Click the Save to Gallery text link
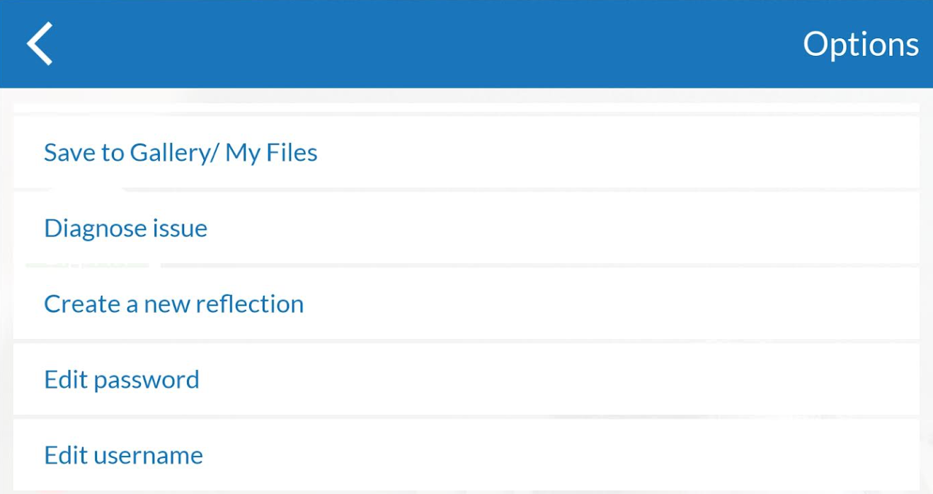This screenshot has width=933, height=494. tap(181, 153)
